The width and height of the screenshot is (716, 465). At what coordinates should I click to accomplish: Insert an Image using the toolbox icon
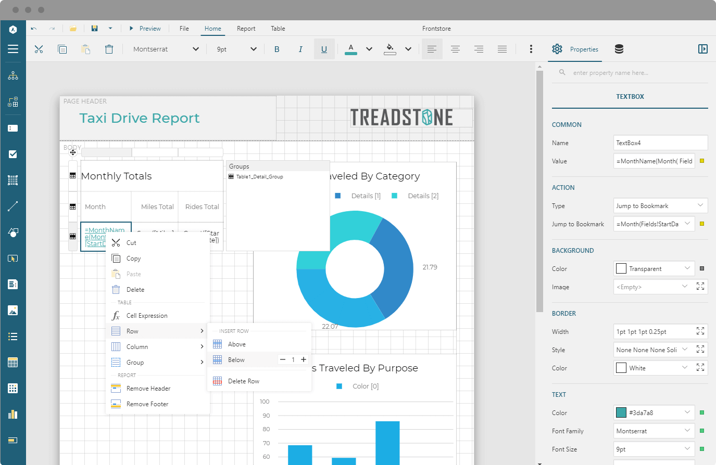pos(14,310)
